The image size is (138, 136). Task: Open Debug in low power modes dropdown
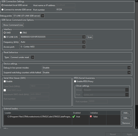pos(86,68)
